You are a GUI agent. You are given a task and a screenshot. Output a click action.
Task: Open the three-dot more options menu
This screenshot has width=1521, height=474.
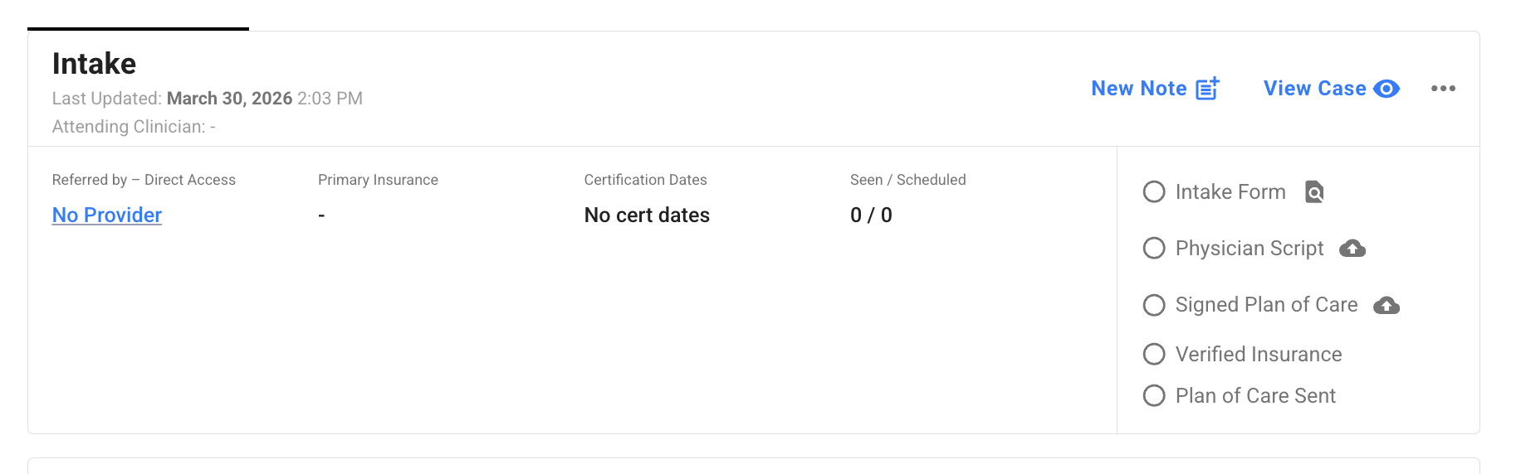tap(1443, 89)
